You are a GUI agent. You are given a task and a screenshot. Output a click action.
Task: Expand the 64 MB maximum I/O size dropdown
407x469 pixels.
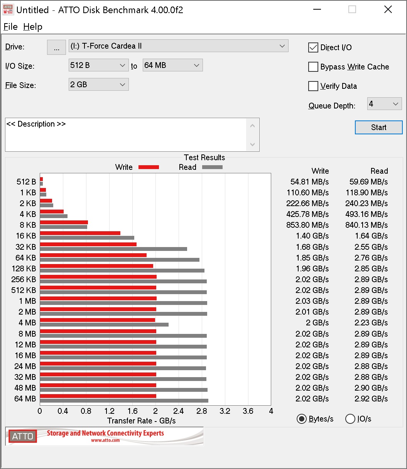(172, 65)
